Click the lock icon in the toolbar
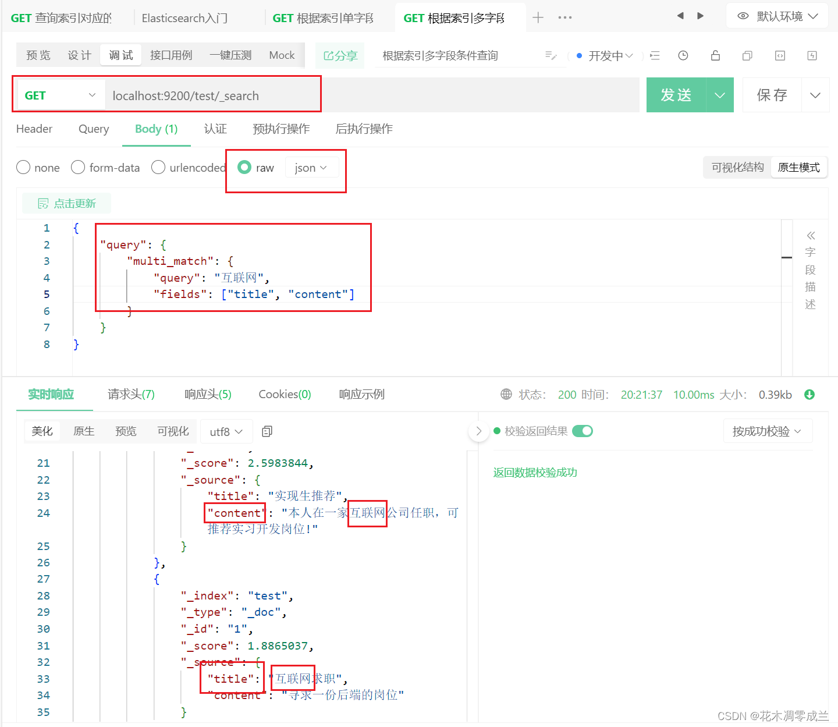Image resolution: width=838 pixels, height=727 pixels. [x=715, y=56]
